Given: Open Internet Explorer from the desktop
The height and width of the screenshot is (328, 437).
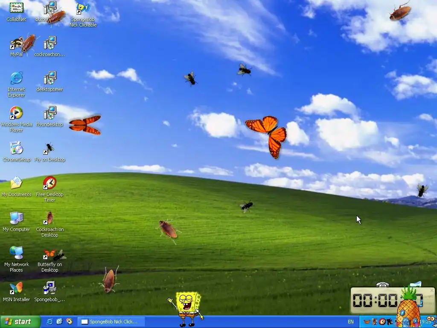Looking at the screenshot, I should pyautogui.click(x=17, y=84).
